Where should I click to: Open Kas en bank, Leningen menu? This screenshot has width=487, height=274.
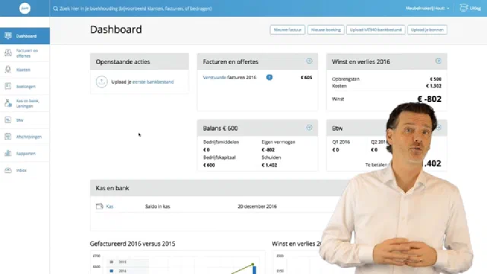[25, 104]
